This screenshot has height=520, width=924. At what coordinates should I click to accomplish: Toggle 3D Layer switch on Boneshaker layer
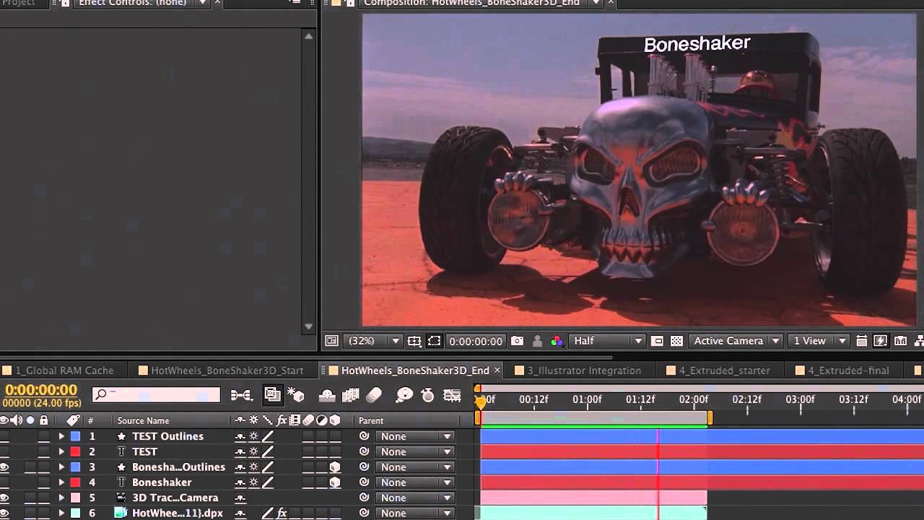tap(335, 482)
